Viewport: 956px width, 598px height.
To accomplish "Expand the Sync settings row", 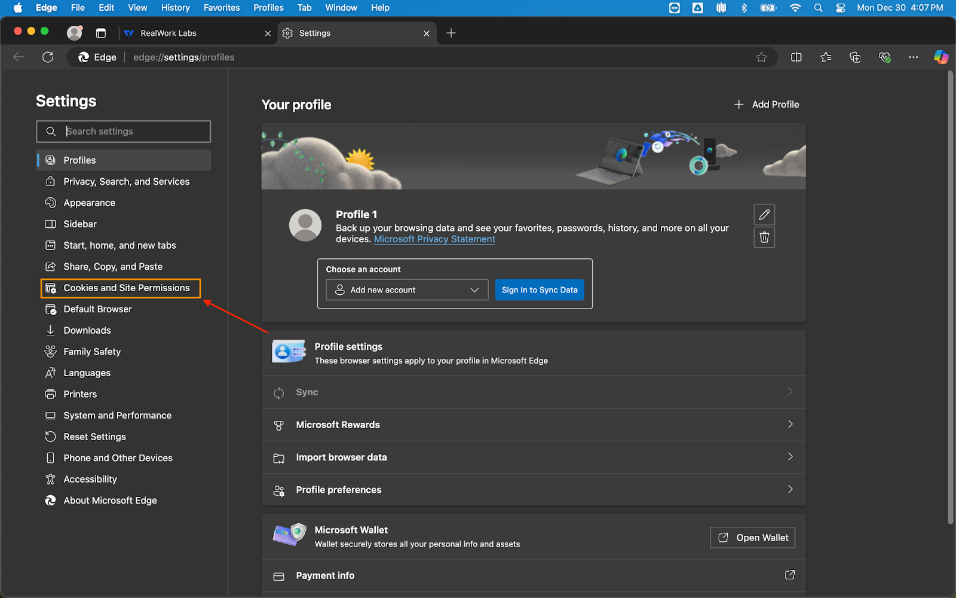I will 534,392.
